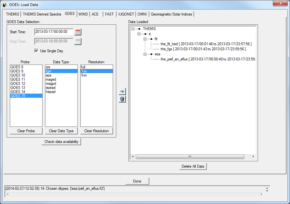
Task: Switch to the IUGONET tab
Action: 126,14
